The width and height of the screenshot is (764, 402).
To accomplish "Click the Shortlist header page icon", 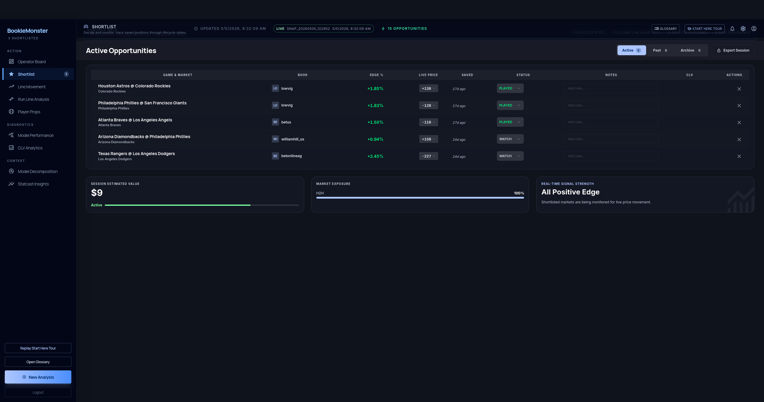I will (86, 27).
